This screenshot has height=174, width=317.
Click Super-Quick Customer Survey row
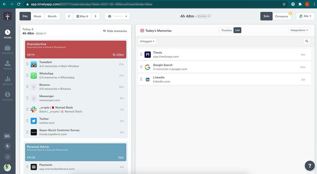coord(76,132)
